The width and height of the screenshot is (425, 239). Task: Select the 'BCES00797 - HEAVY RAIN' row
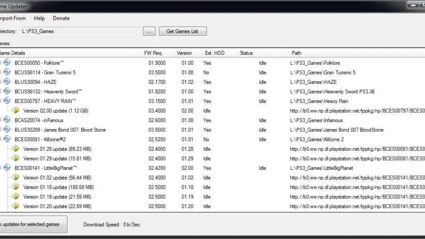click(x=45, y=101)
